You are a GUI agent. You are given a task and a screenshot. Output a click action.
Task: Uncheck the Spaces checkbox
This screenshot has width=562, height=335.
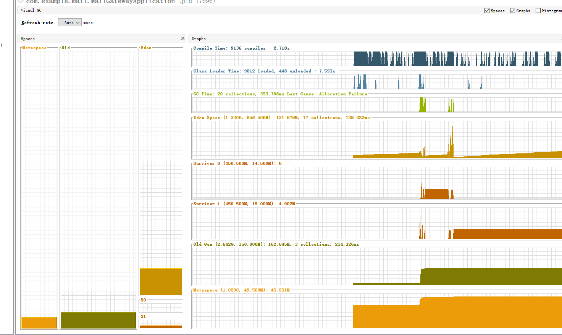coord(487,11)
